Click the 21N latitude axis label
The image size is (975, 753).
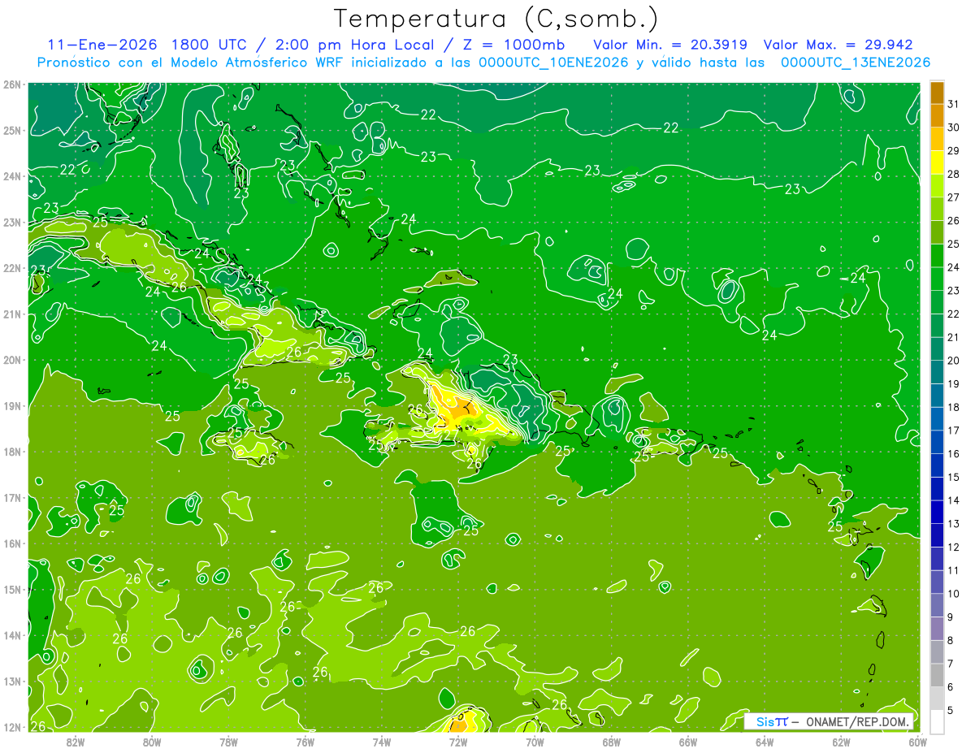click(x=12, y=314)
